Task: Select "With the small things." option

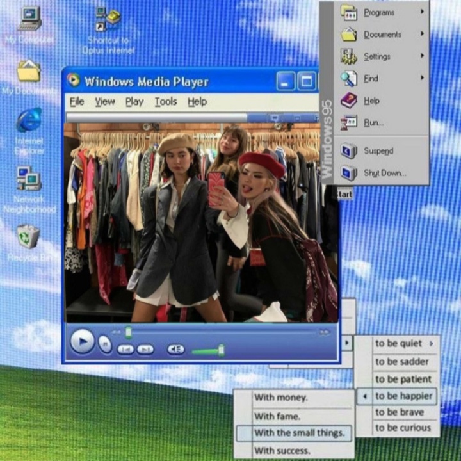Action: click(298, 433)
